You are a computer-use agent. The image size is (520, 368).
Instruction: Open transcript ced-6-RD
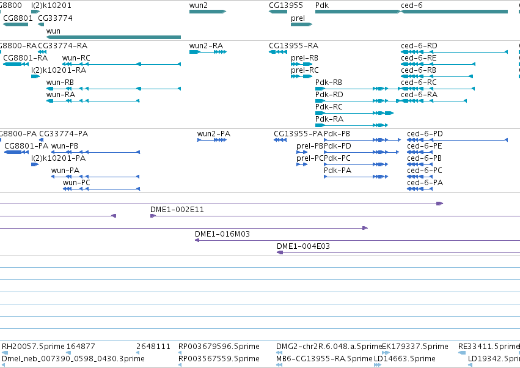click(419, 45)
